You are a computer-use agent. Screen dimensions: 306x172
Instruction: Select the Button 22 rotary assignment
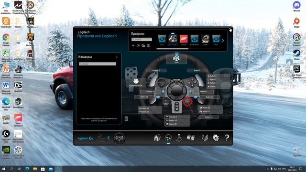point(211,107)
